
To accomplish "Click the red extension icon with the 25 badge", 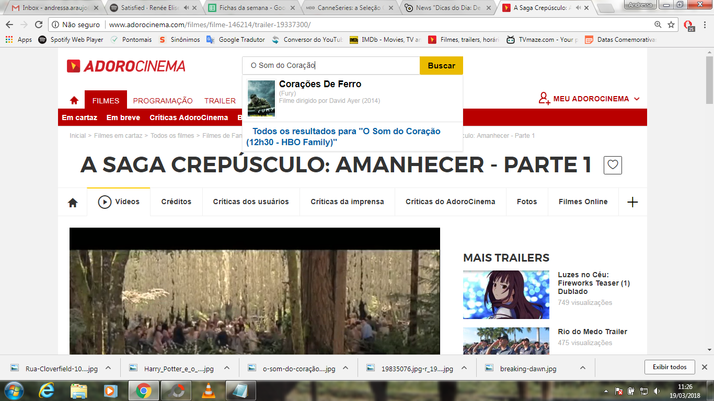I will 688,25.
